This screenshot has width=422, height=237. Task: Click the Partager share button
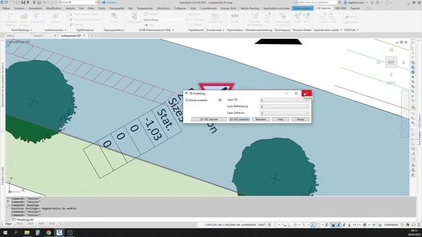[x=109, y=3]
